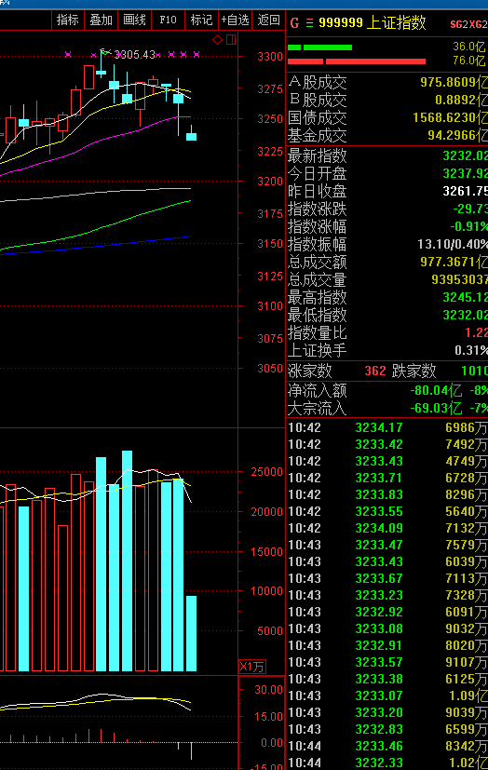488x770 pixels.
Task: Click the SG2XG2 label
Action: tap(468, 24)
